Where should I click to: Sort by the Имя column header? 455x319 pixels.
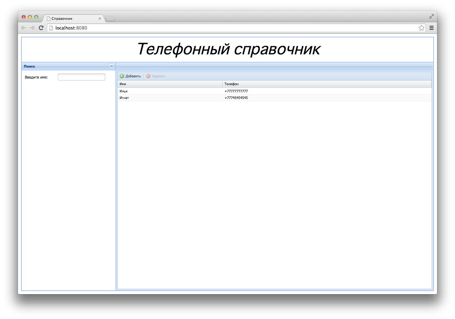click(170, 84)
